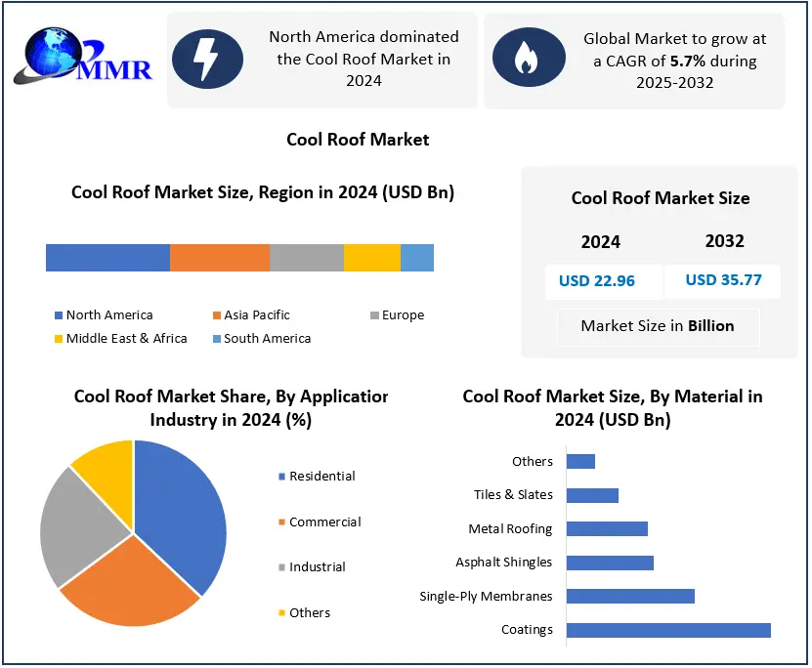Click the Asia Pacific legend color square

(216, 315)
